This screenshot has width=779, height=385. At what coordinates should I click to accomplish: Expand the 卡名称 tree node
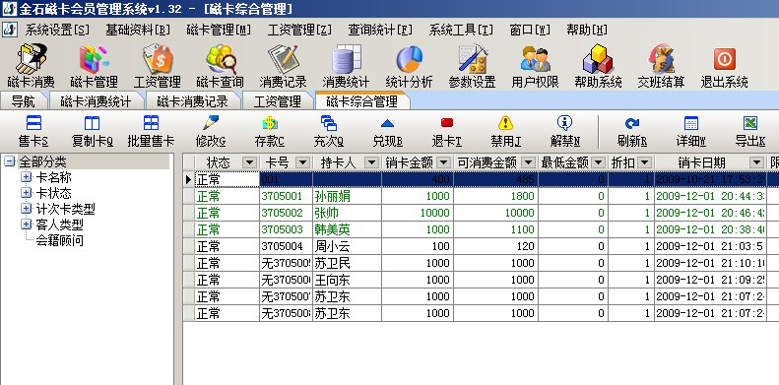point(26,177)
